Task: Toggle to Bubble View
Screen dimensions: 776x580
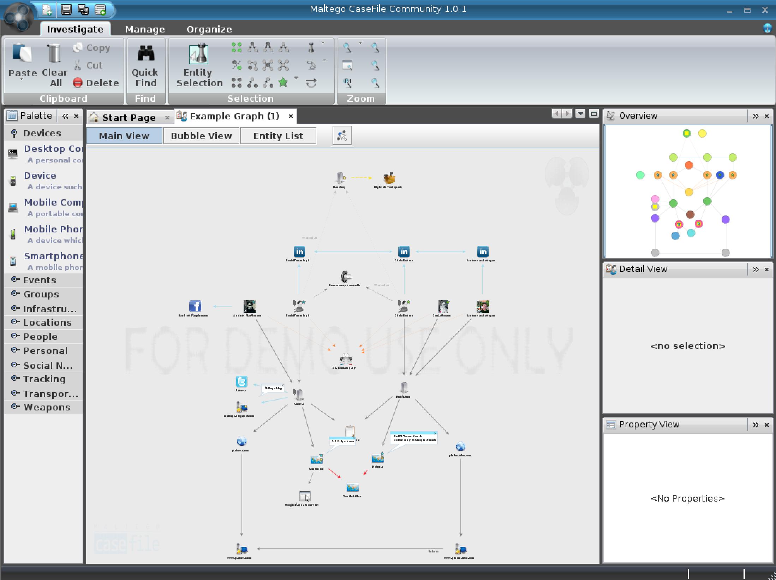Action: pyautogui.click(x=201, y=136)
